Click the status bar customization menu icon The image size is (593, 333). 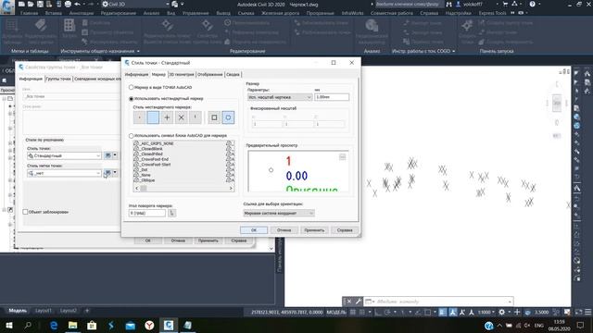(587, 313)
